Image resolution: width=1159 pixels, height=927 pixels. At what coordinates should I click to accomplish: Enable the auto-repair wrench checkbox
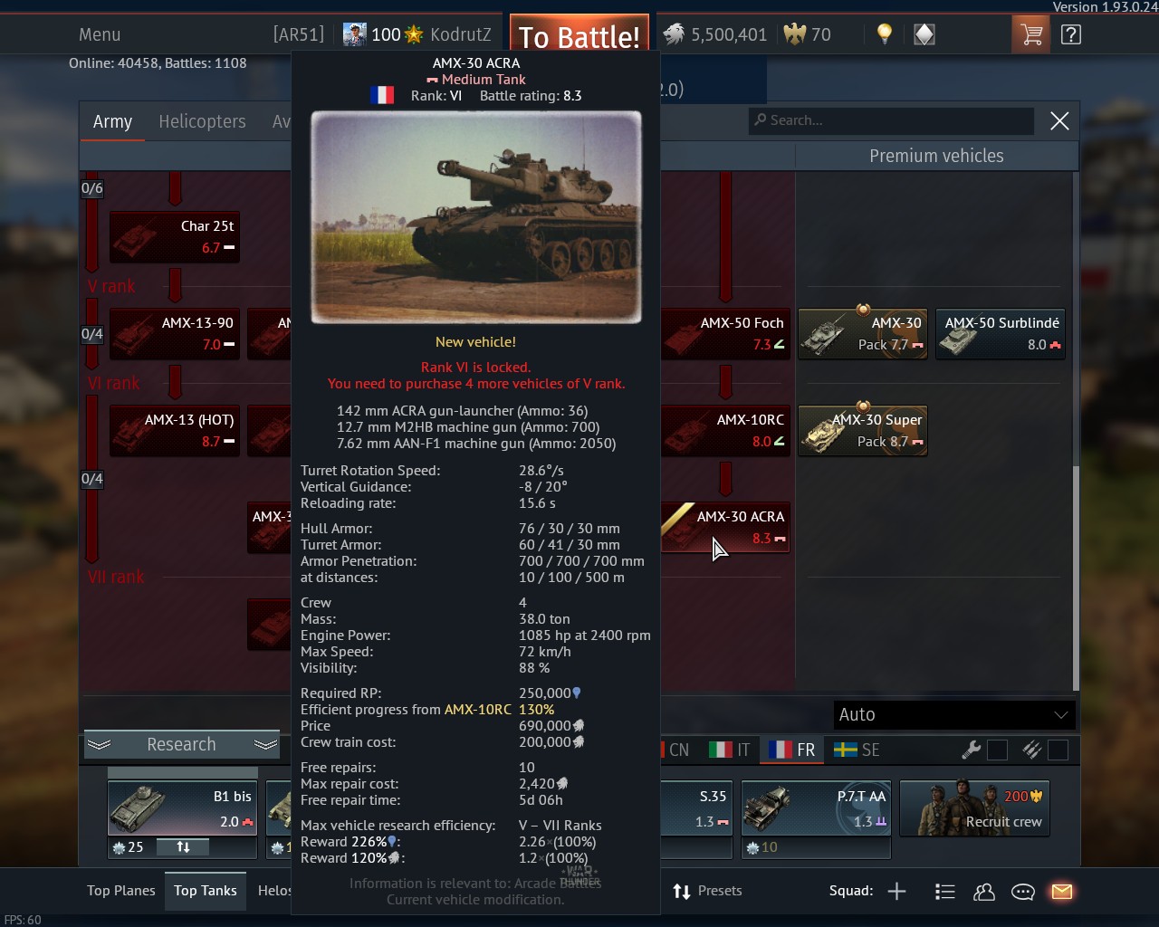(x=997, y=750)
